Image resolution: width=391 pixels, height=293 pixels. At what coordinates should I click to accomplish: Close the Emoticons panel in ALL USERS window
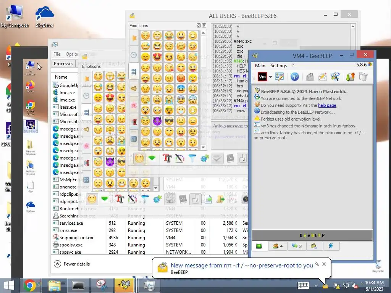tap(204, 26)
